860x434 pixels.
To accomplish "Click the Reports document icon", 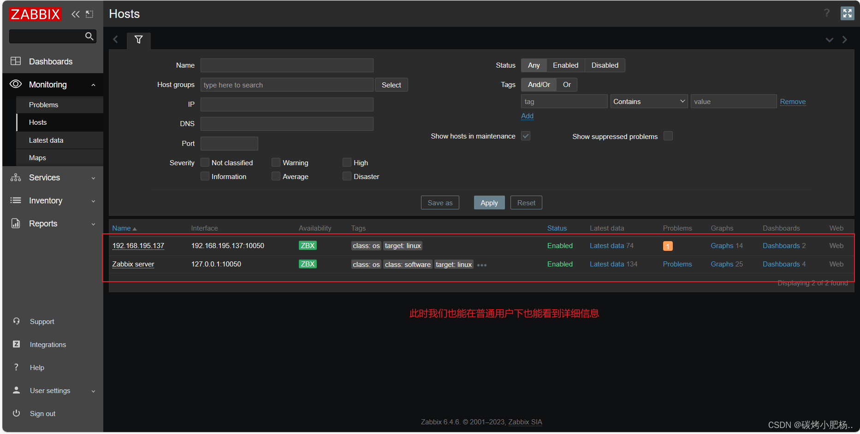I will pyautogui.click(x=16, y=223).
